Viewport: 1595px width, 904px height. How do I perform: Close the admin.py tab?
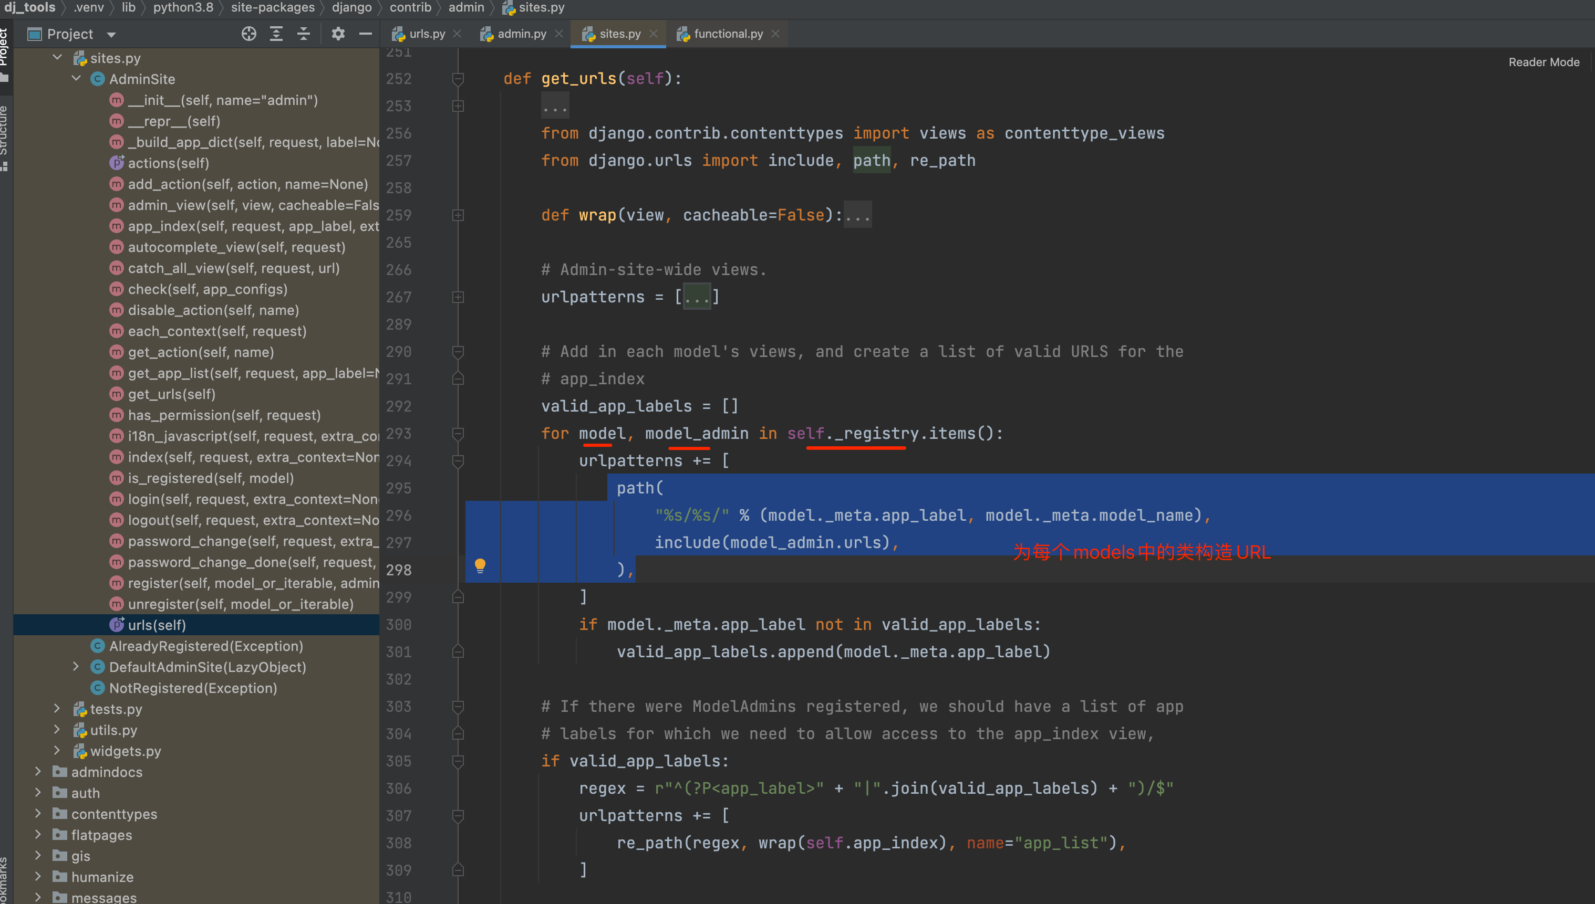[558, 34]
